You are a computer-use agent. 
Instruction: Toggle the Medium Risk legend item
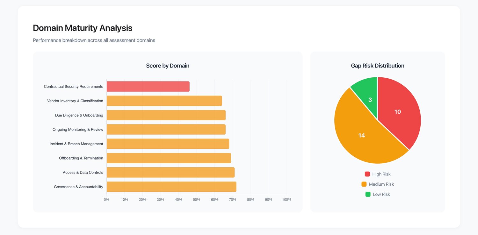coord(378,184)
